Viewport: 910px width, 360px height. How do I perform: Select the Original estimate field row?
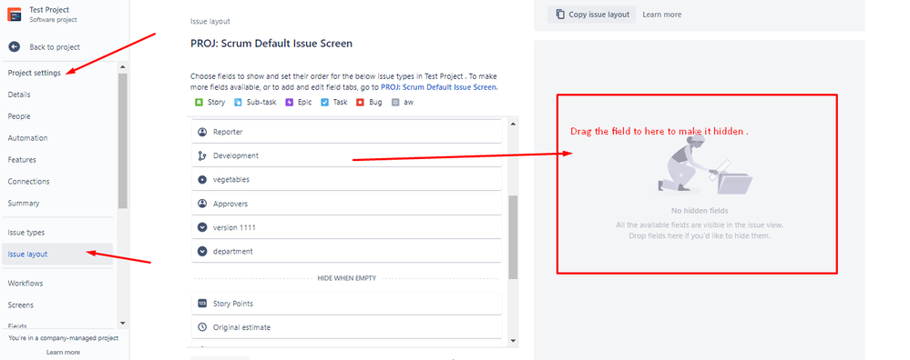click(346, 327)
